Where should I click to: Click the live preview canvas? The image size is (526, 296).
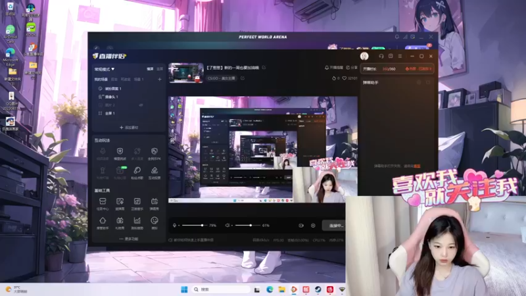click(x=262, y=150)
